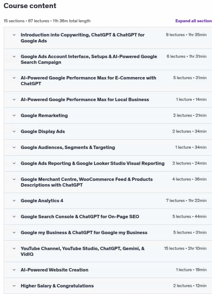
Task: Expand Higher Salary & Congratulations chevron
Action: coord(14,286)
